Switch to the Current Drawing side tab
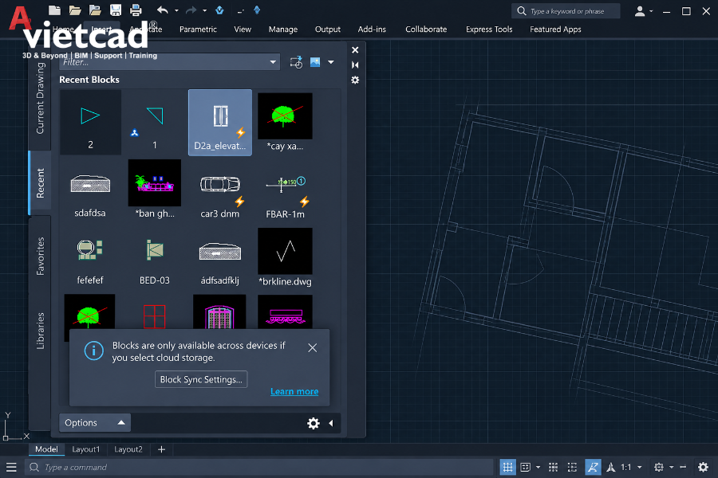The height and width of the screenshot is (478, 718). pyautogui.click(x=41, y=98)
